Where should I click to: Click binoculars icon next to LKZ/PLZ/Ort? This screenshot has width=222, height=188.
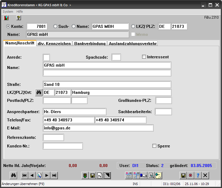[39, 92]
